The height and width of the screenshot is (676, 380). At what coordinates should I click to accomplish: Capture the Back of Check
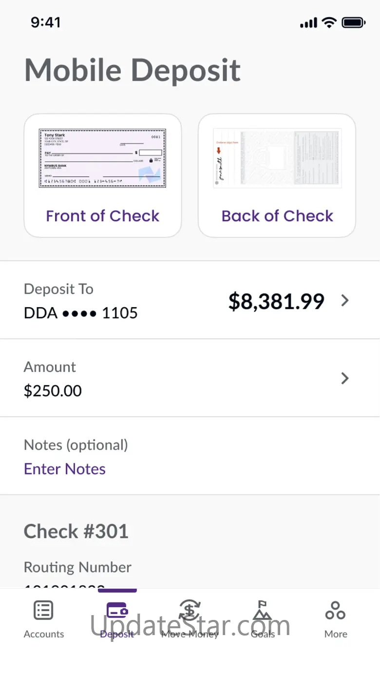click(277, 175)
